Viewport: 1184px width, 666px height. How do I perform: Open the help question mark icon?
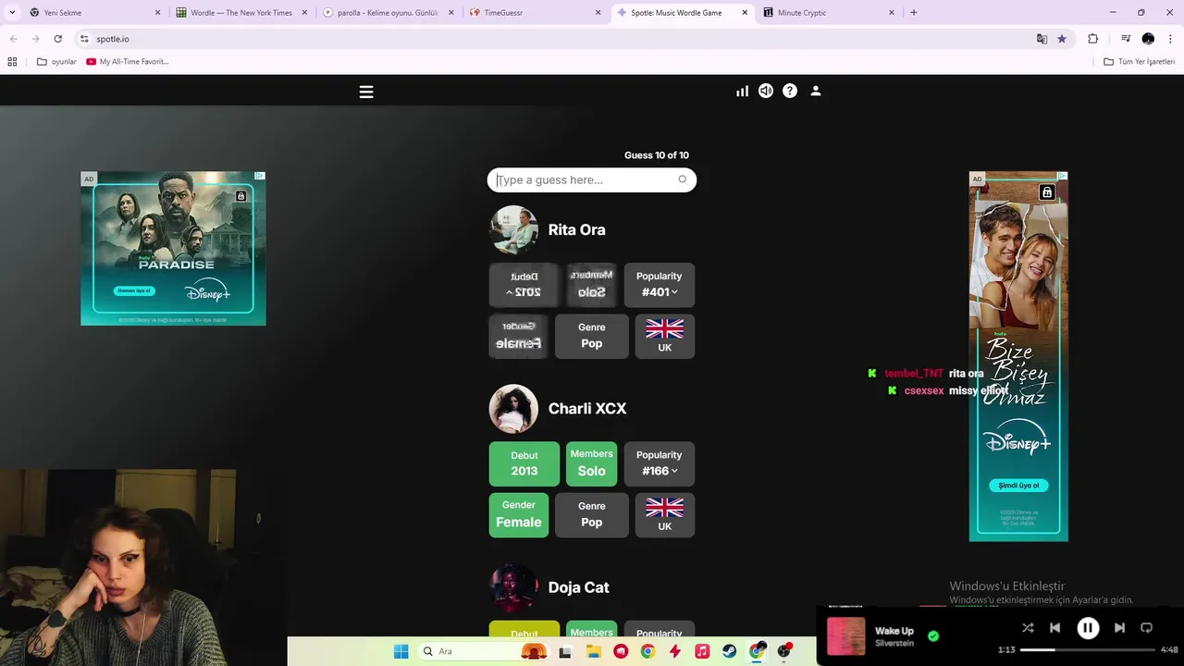pyautogui.click(x=790, y=91)
